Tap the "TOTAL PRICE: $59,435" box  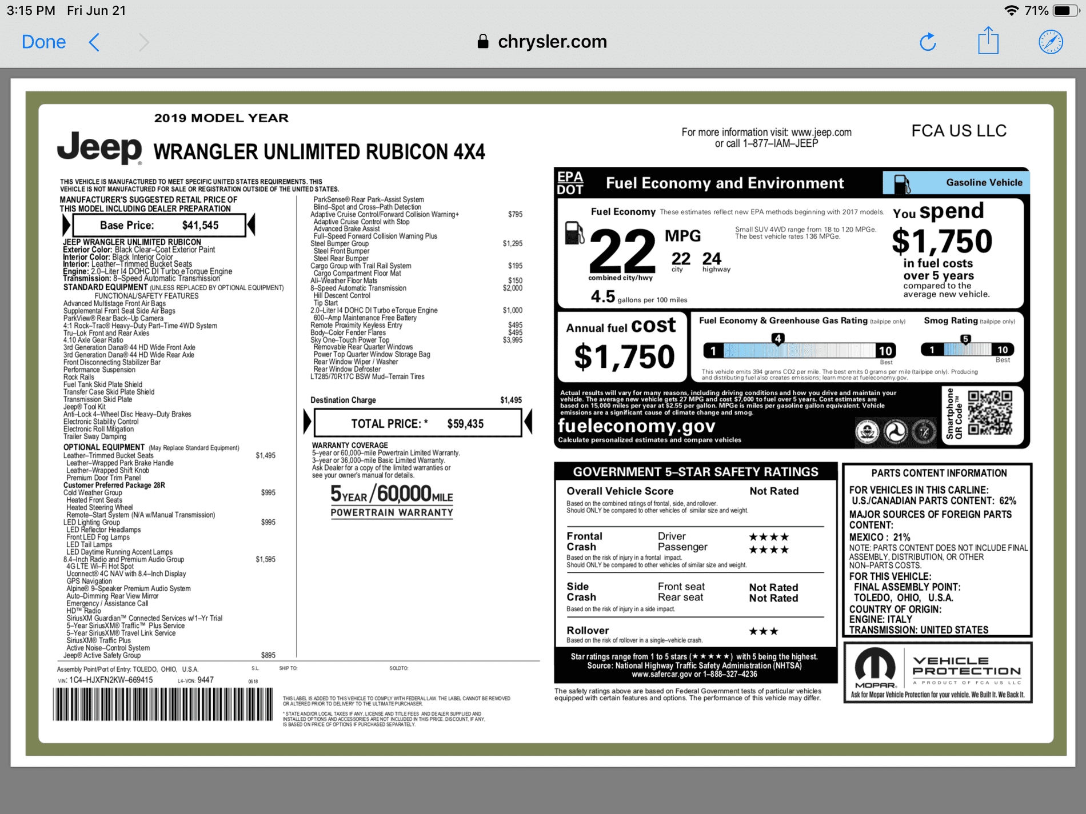(x=418, y=423)
